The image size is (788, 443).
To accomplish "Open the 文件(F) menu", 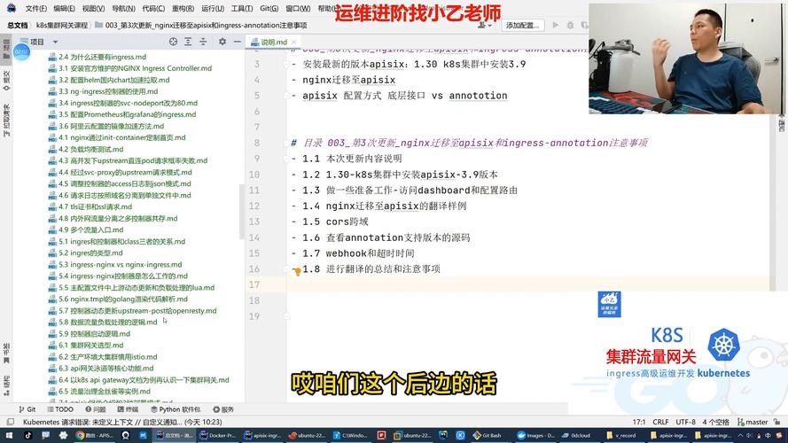I will click(x=36, y=9).
